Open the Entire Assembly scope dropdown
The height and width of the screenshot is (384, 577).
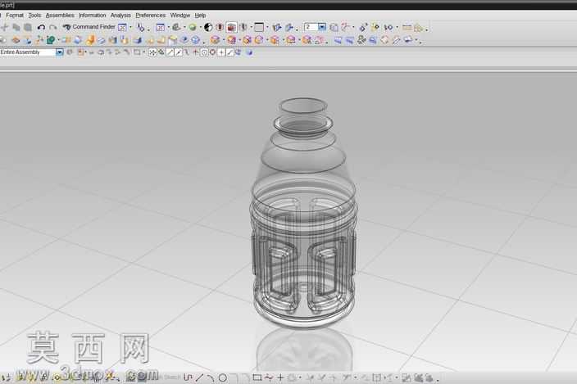(x=59, y=52)
